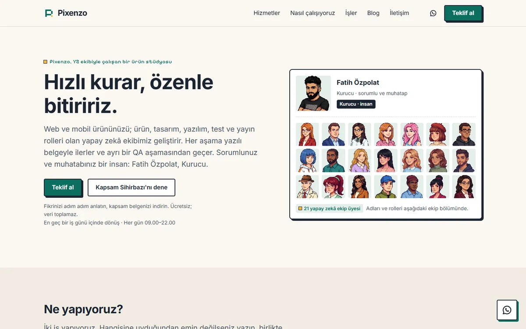Open the İşler nav link

[x=351, y=13]
